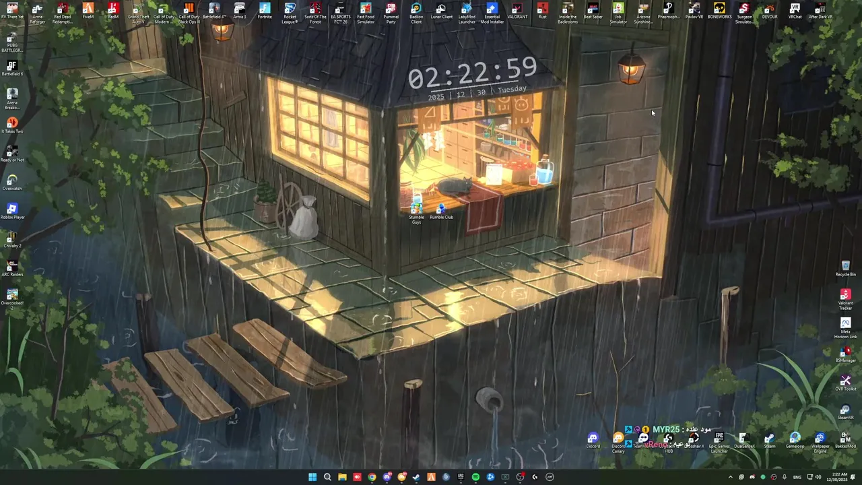This screenshot has height=485, width=862.
Task: Click the Phasmophobia desktop icon
Action: click(x=669, y=11)
